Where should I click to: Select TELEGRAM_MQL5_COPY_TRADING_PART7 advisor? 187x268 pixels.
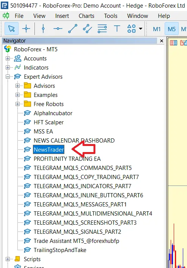pos(86,177)
